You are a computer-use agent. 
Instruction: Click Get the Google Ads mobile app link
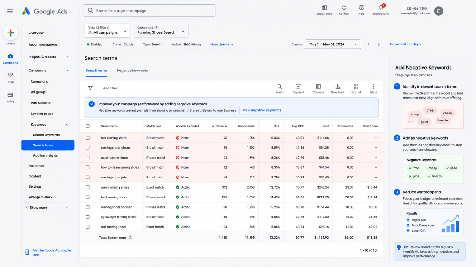point(52,253)
